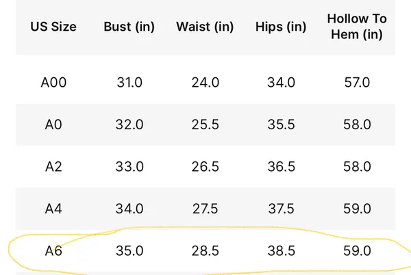Click the A0 hips value 35.5
The image size is (411, 275).
pyautogui.click(x=282, y=125)
